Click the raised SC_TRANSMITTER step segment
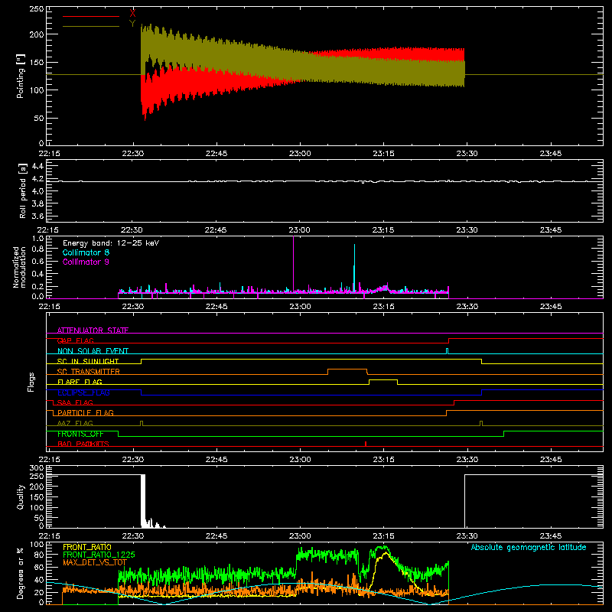The height and width of the screenshot is (612, 612). click(x=347, y=369)
